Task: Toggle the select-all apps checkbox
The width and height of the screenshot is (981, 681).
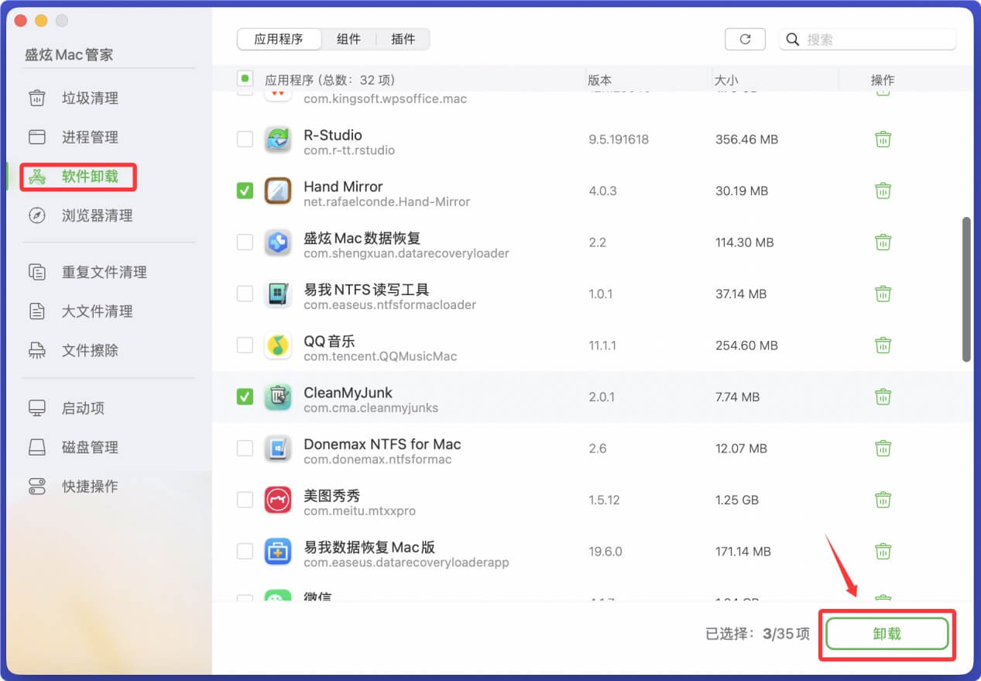Action: tap(245, 78)
